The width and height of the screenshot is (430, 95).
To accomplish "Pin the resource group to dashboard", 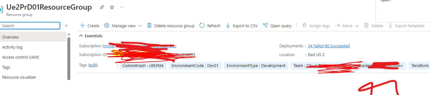I will pyautogui.click(x=102, y=7).
